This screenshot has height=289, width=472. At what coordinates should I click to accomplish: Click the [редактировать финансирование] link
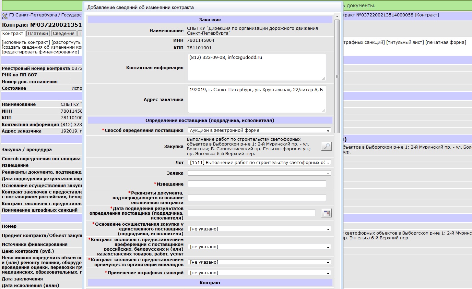tap(40, 52)
